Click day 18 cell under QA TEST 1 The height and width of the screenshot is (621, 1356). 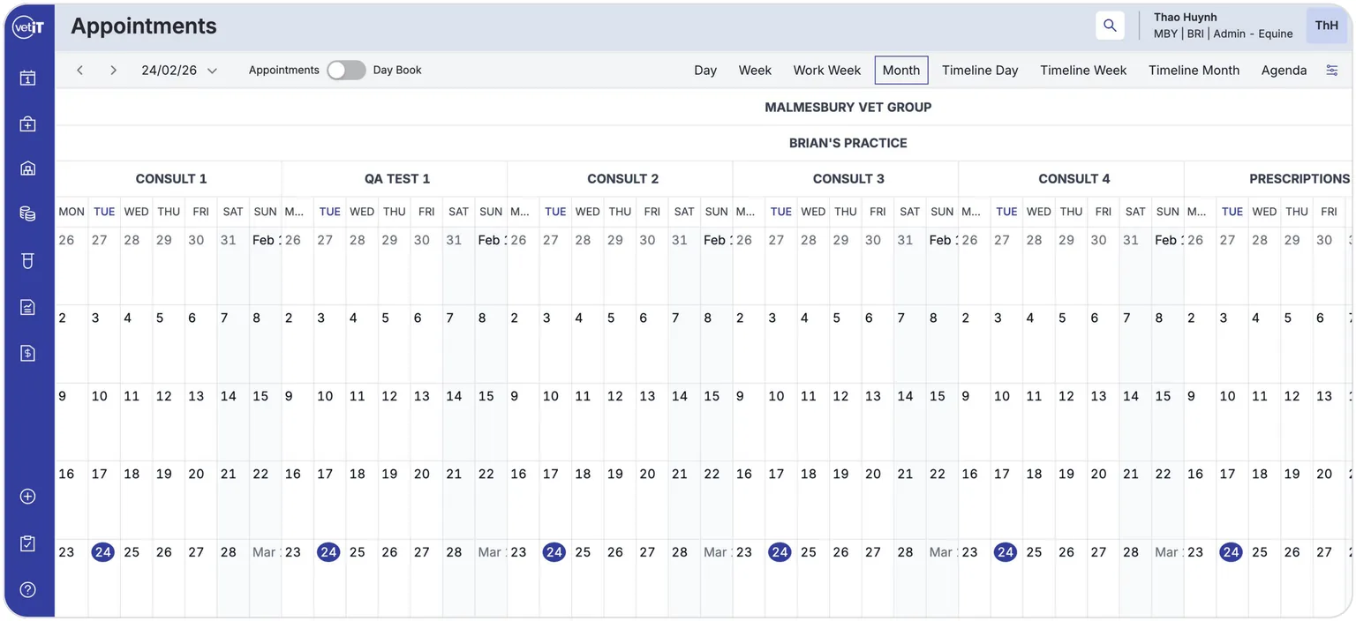tap(362, 499)
